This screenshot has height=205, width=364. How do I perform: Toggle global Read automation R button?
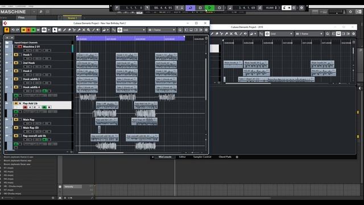click(33, 30)
